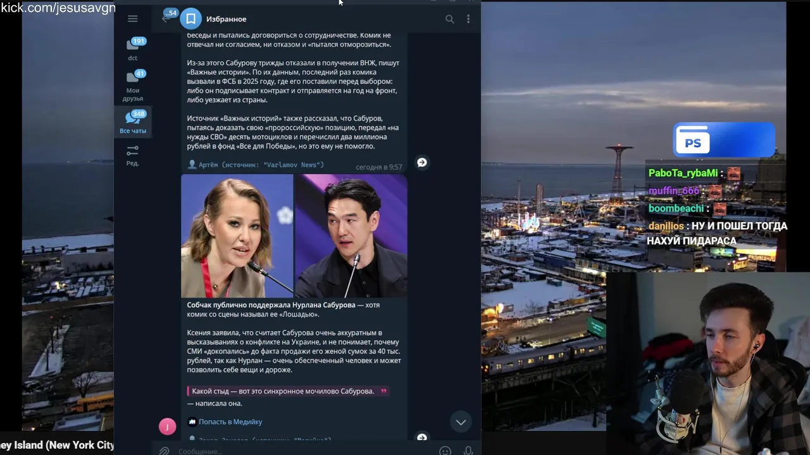Forward the Varlamov News message via arrow
810x455 pixels.
click(x=422, y=162)
